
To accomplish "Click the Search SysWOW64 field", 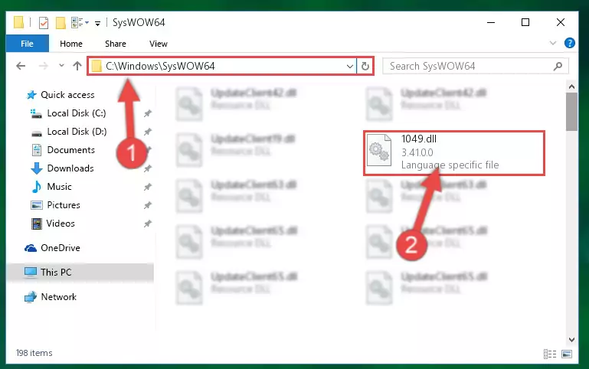I will coord(475,66).
